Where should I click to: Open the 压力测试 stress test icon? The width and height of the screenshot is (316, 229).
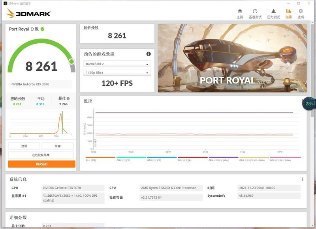tap(273, 11)
